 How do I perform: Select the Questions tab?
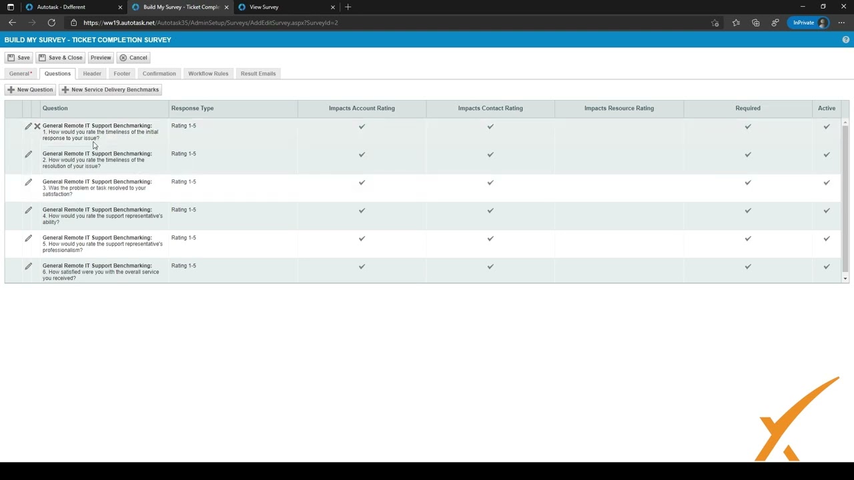[x=57, y=73]
